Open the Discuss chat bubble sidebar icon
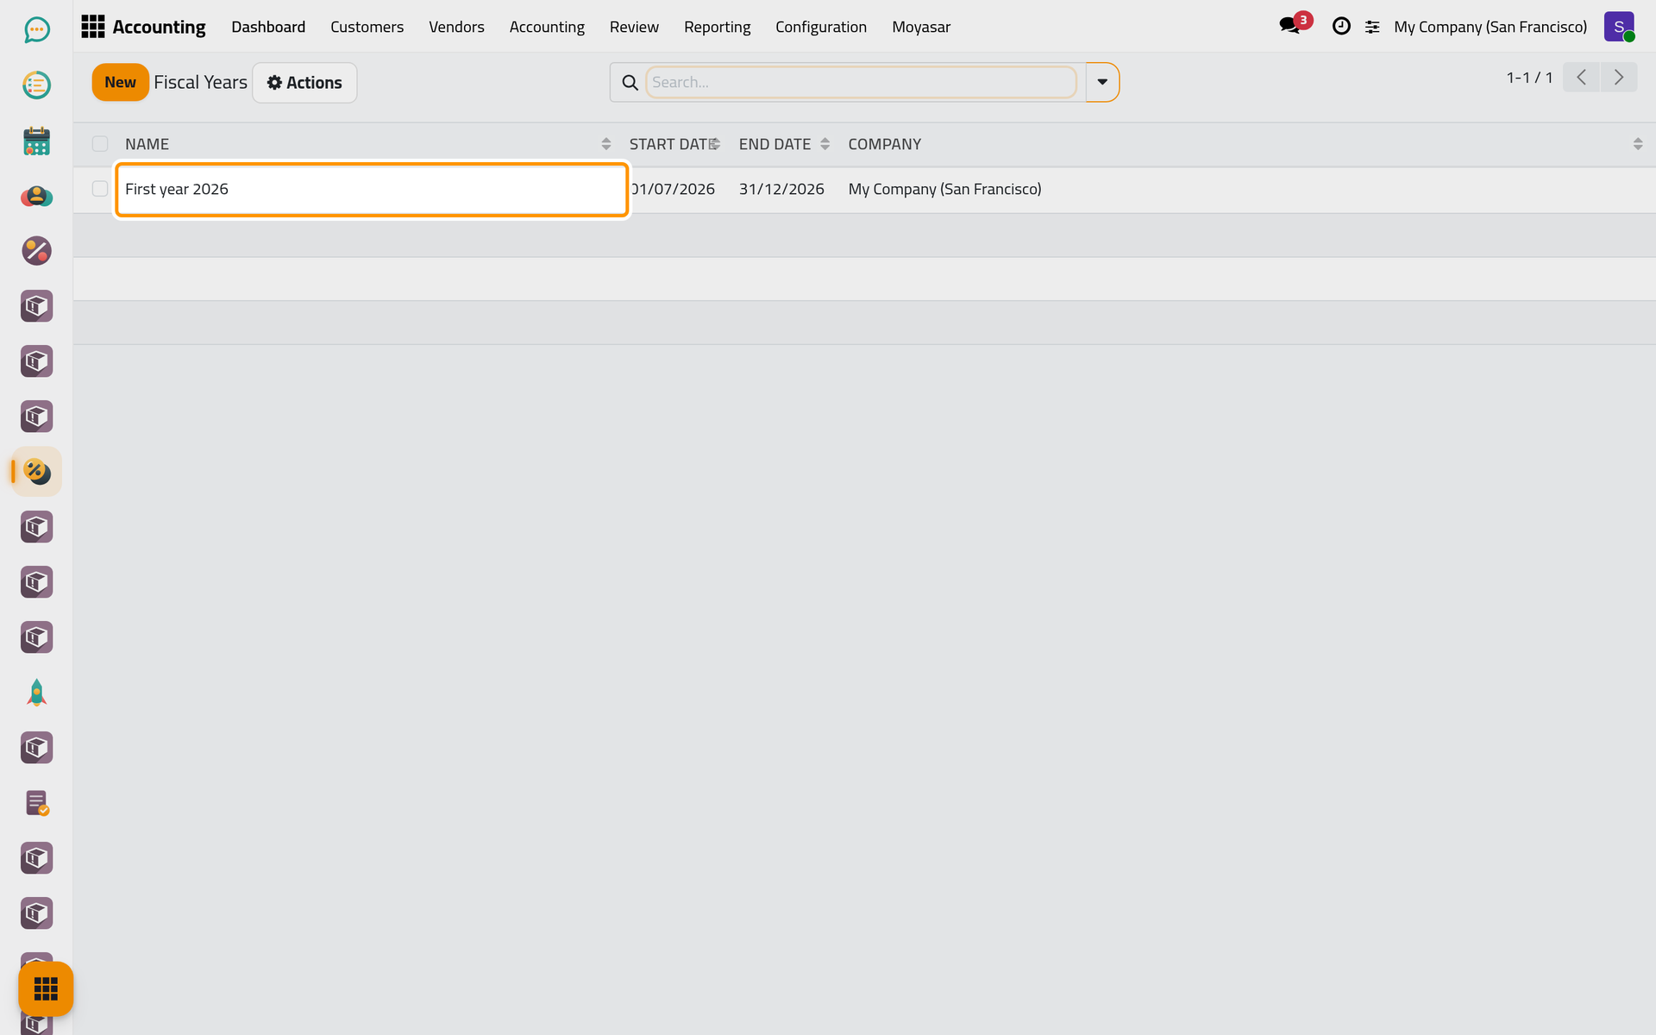 point(36,30)
